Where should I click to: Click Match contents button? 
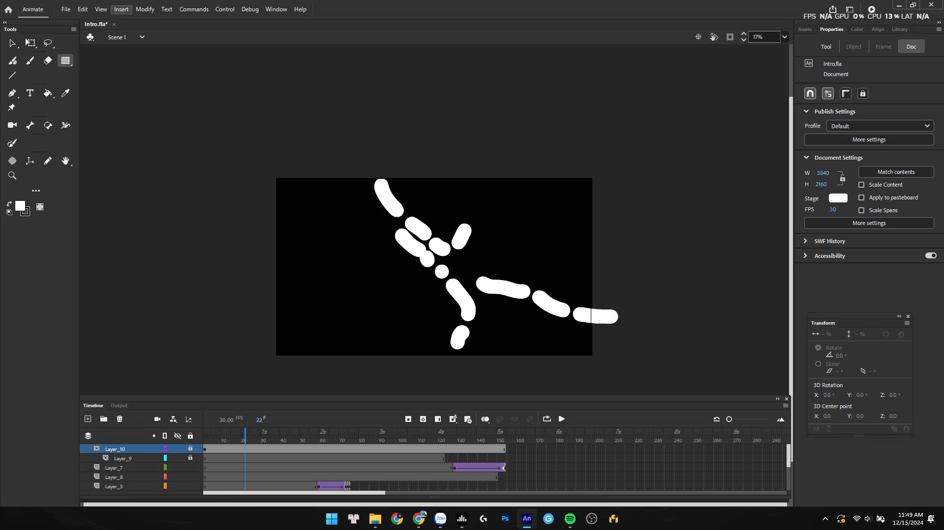pos(896,172)
